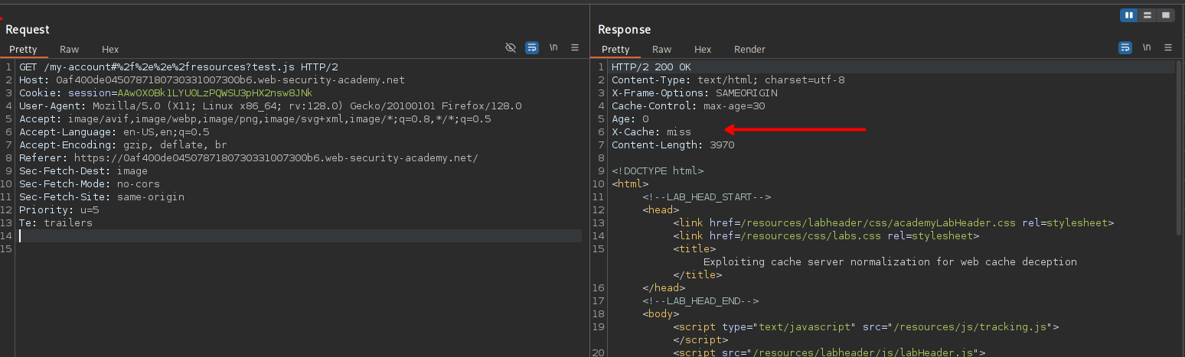Open Response panel hamburger options menu

click(1168, 47)
